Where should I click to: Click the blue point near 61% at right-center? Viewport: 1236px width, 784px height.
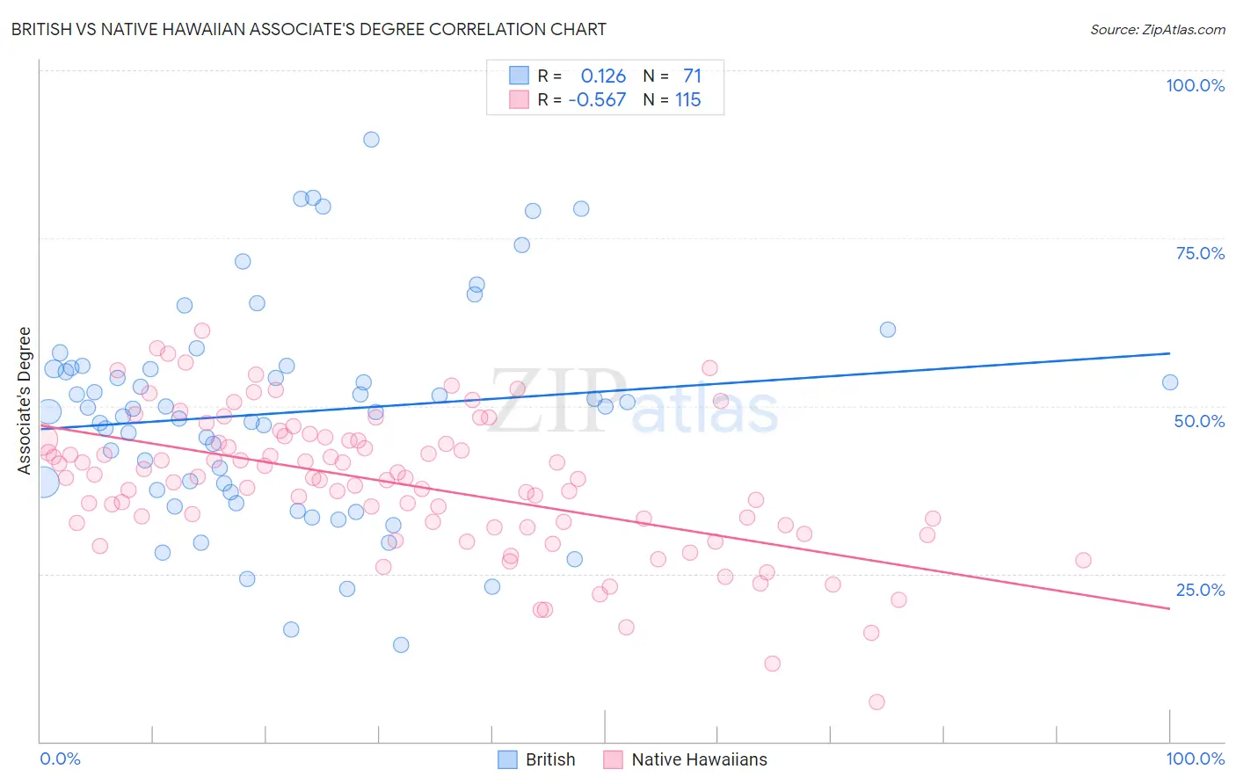coord(888,330)
